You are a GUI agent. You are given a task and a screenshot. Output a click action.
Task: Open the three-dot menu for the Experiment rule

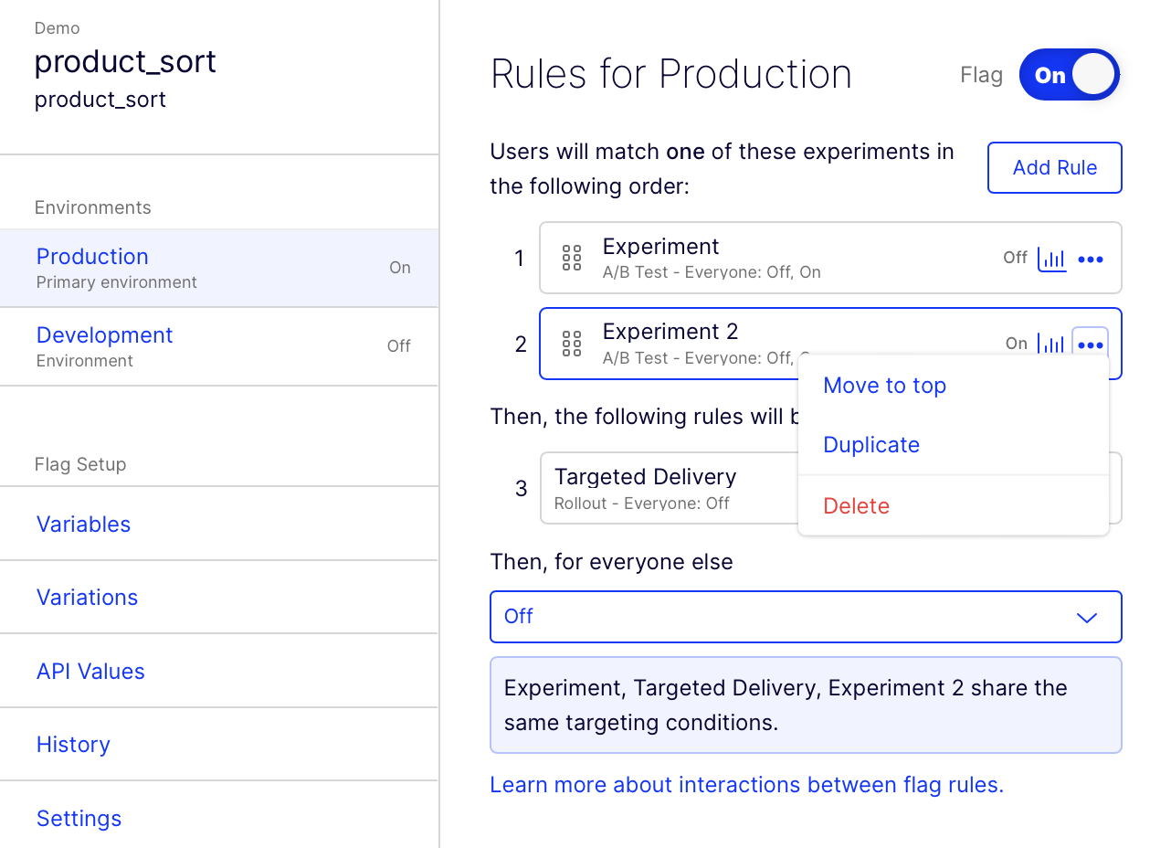pyautogui.click(x=1091, y=260)
